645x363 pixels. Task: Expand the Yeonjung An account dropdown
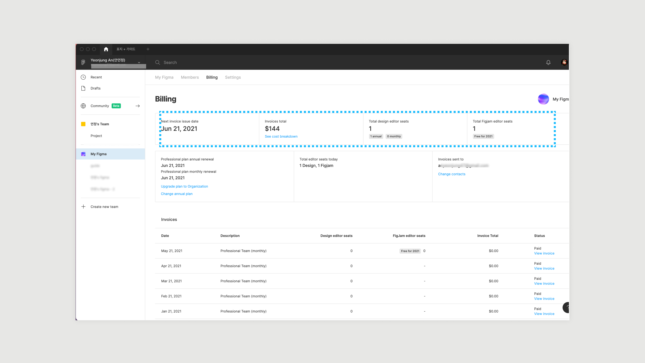pos(139,63)
